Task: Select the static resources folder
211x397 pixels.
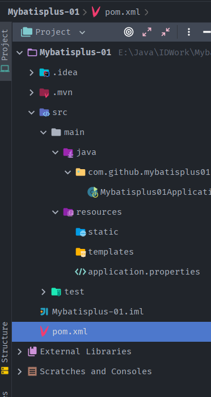Action: click(x=103, y=232)
